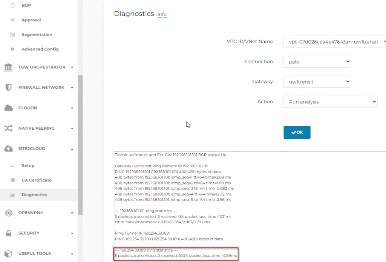The image size is (386, 262).
Task: Click the '100% packet loss' statistics line
Action: coord(176,256)
